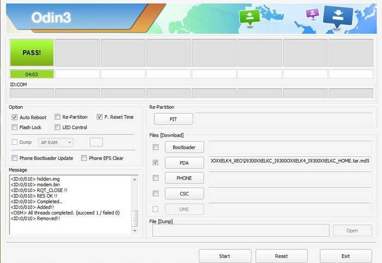Check the Phone Bootloader Update box

[x=14, y=158]
